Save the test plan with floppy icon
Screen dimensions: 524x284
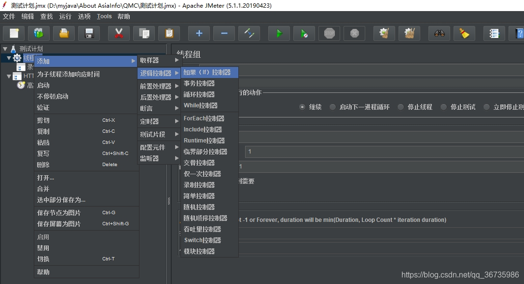point(89,33)
